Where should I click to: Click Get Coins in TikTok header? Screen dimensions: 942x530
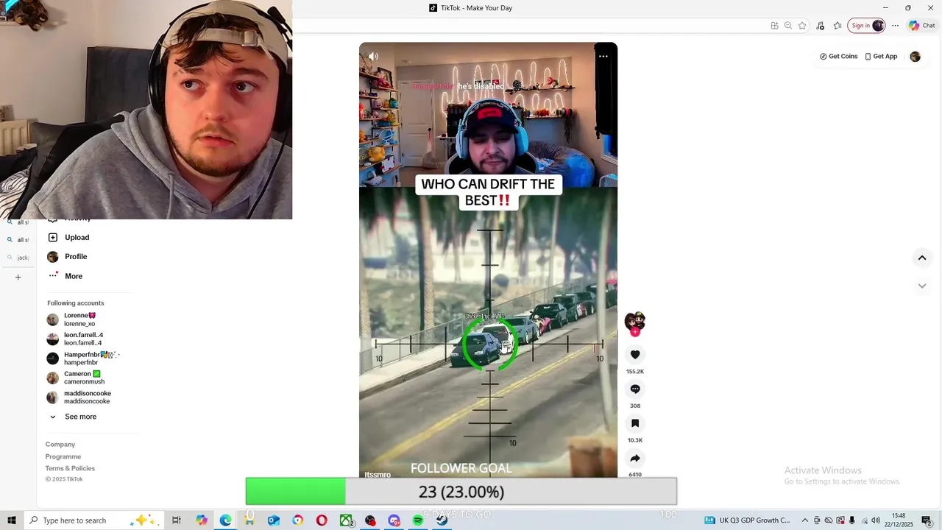838,57
